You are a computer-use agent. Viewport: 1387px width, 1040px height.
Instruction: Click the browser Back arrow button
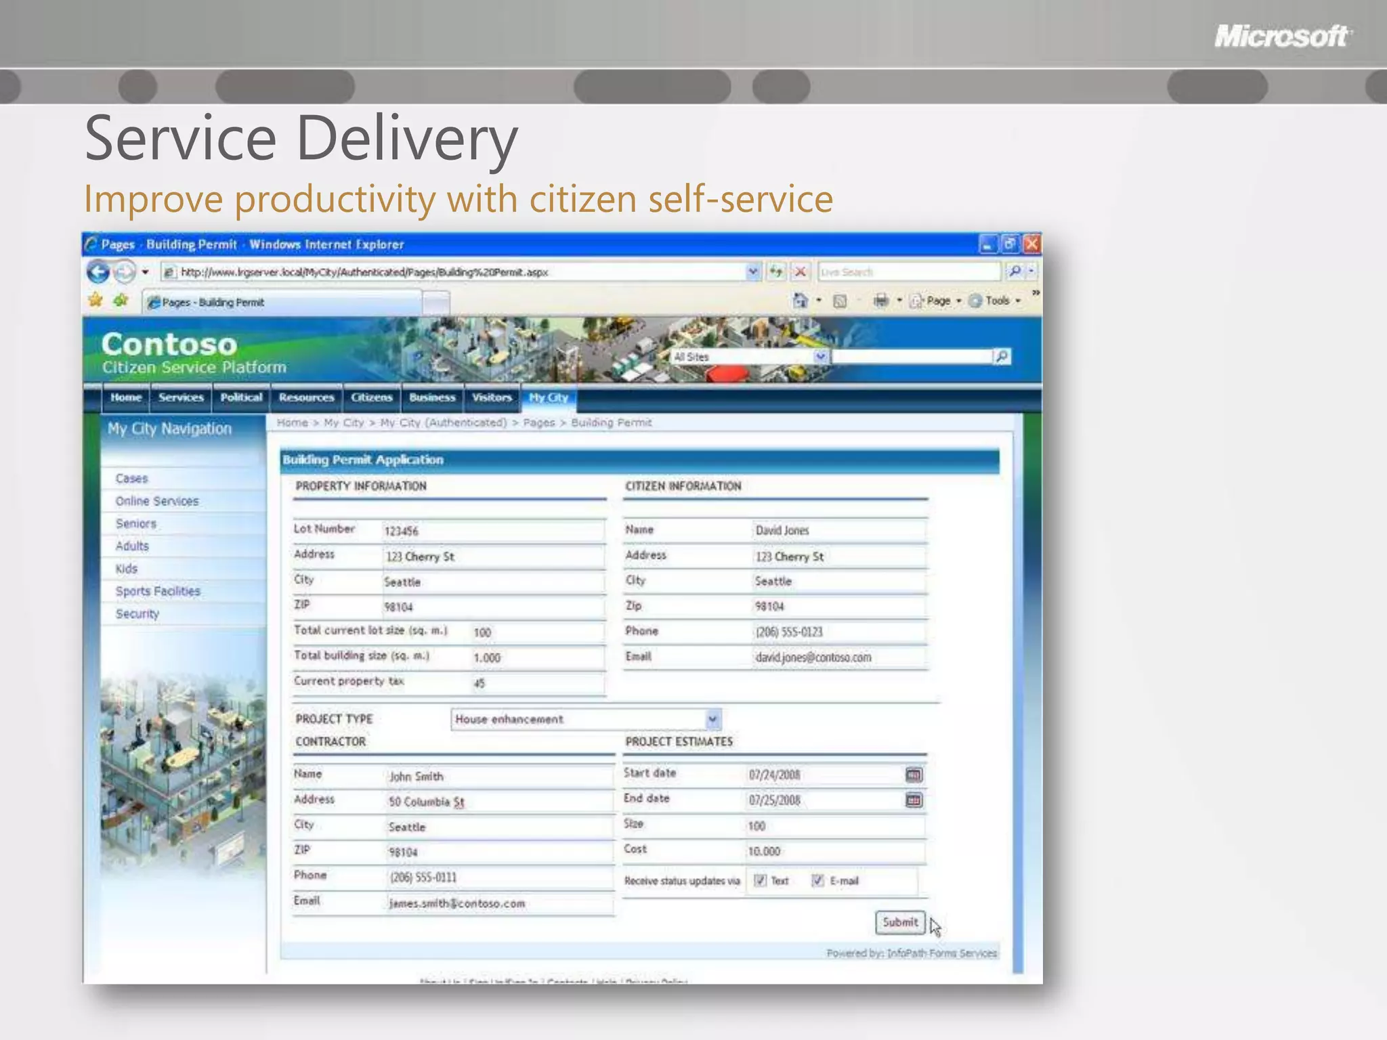(98, 272)
